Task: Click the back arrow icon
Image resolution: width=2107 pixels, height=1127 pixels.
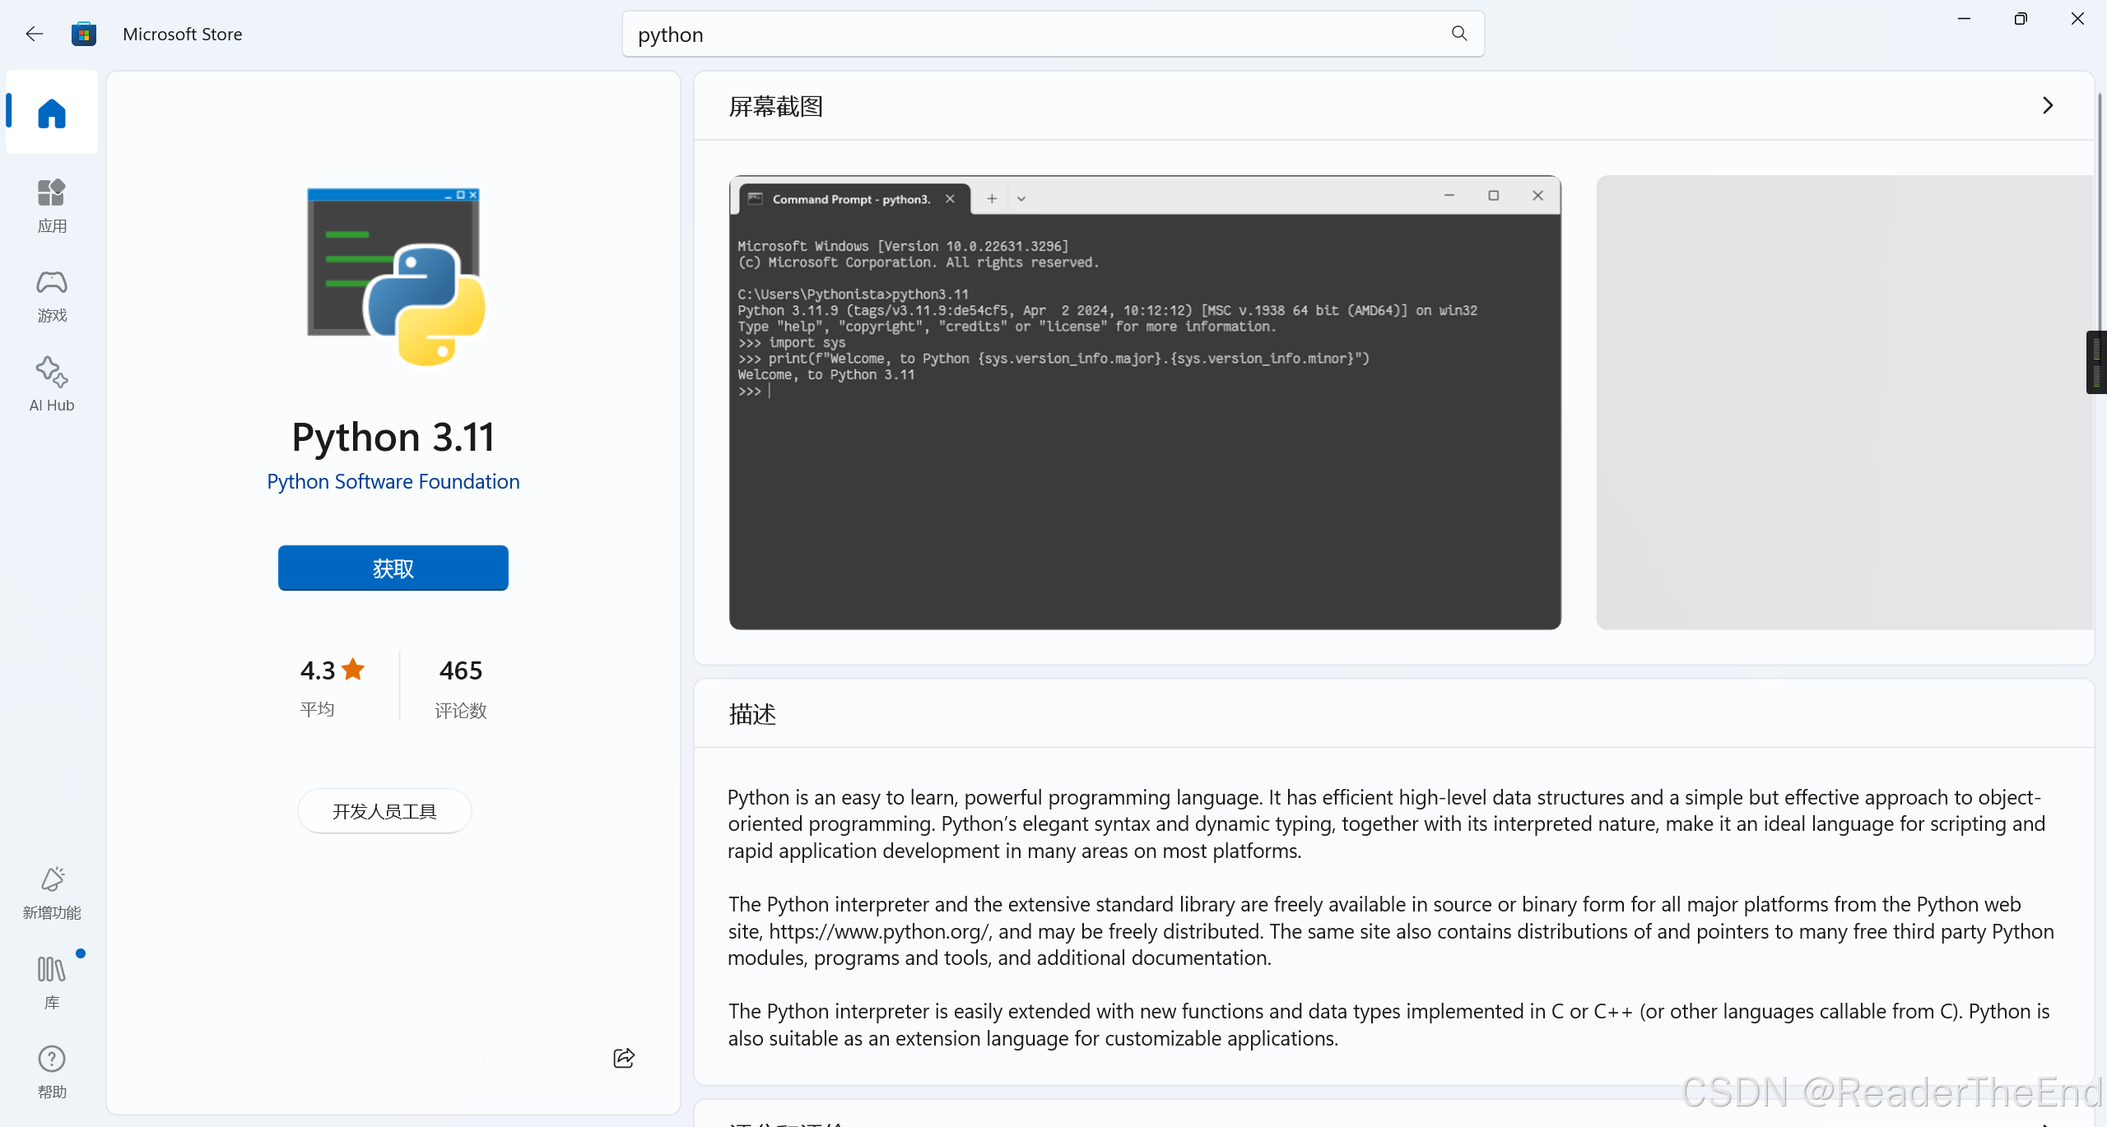Action: [34, 34]
